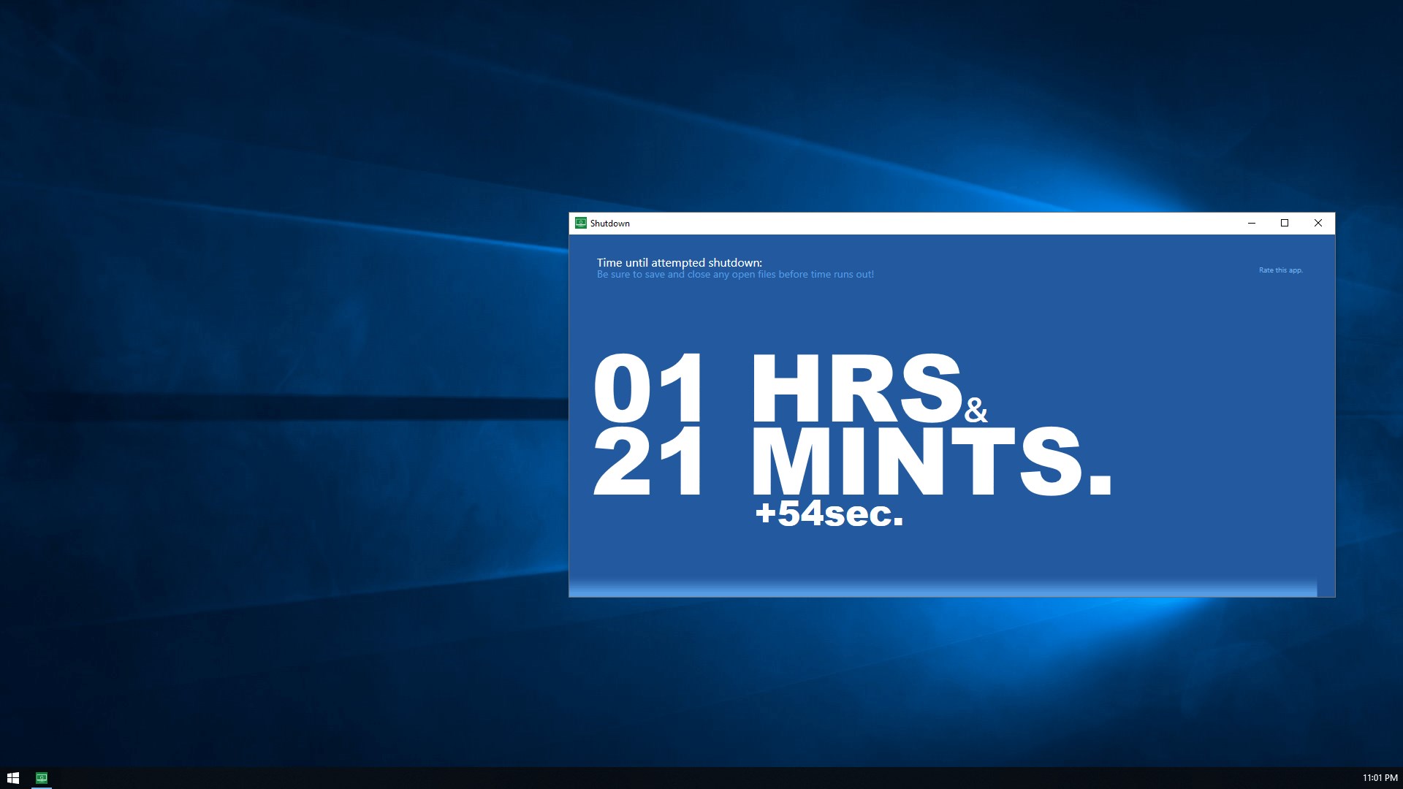The image size is (1403, 789).
Task: Open the Windows Start menu
Action: [x=12, y=777]
